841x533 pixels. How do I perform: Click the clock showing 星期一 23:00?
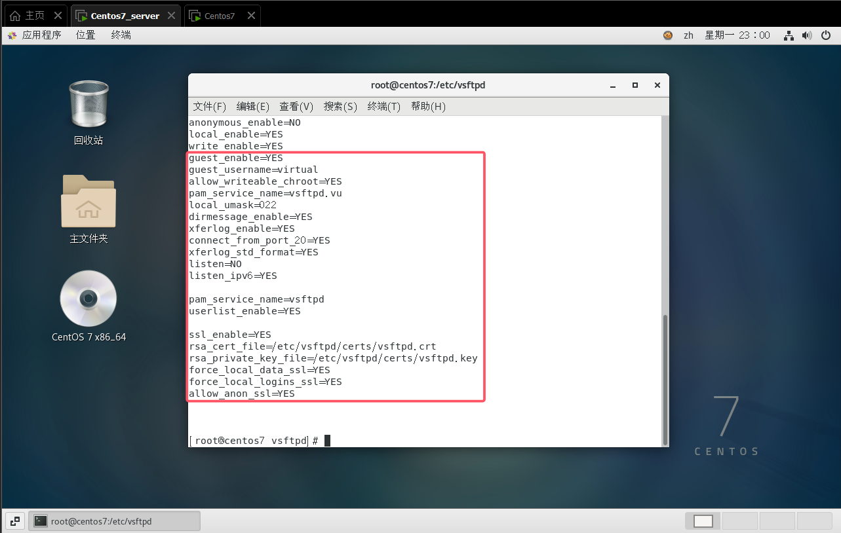pyautogui.click(x=737, y=35)
